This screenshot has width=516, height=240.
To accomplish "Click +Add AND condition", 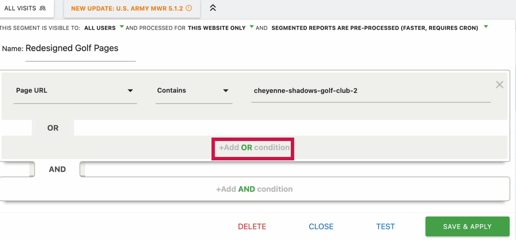I will pos(254,189).
